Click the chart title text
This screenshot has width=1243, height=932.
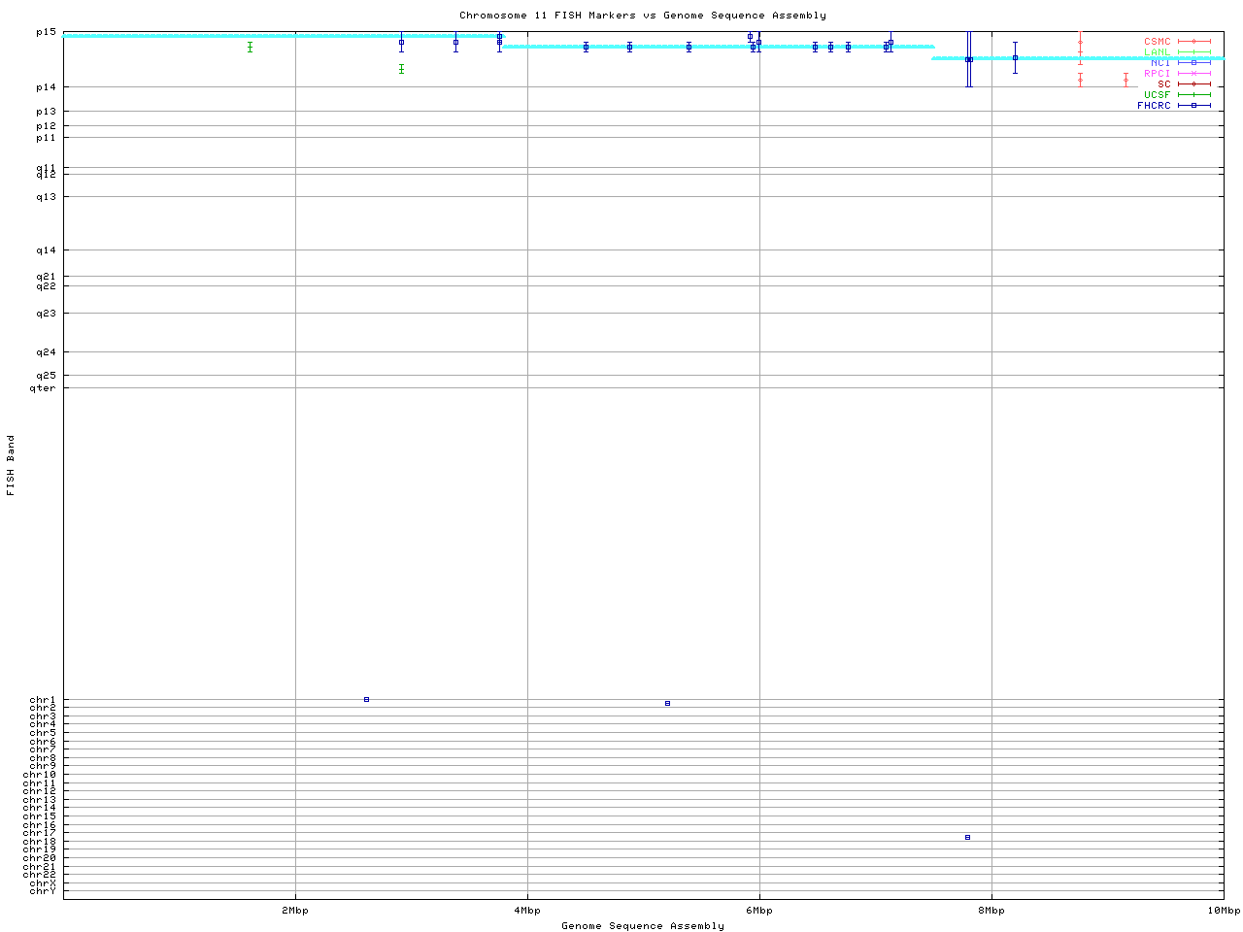pyautogui.click(x=643, y=16)
